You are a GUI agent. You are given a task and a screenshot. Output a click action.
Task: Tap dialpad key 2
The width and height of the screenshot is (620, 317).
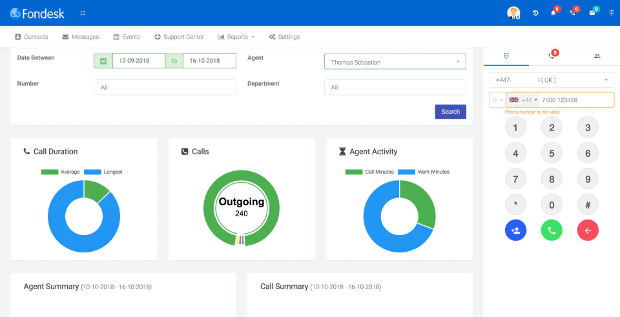pos(552,127)
